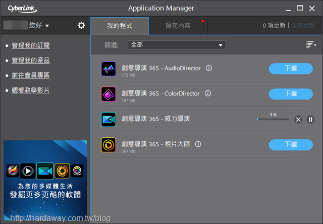
Task: Cancel the 威力導演 download
Action: tap(298, 120)
